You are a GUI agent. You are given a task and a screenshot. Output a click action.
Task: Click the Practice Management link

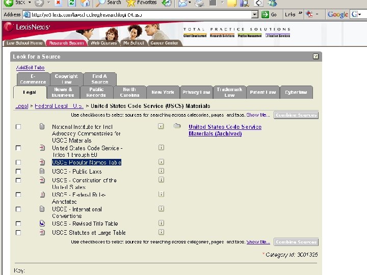tap(249, 36)
